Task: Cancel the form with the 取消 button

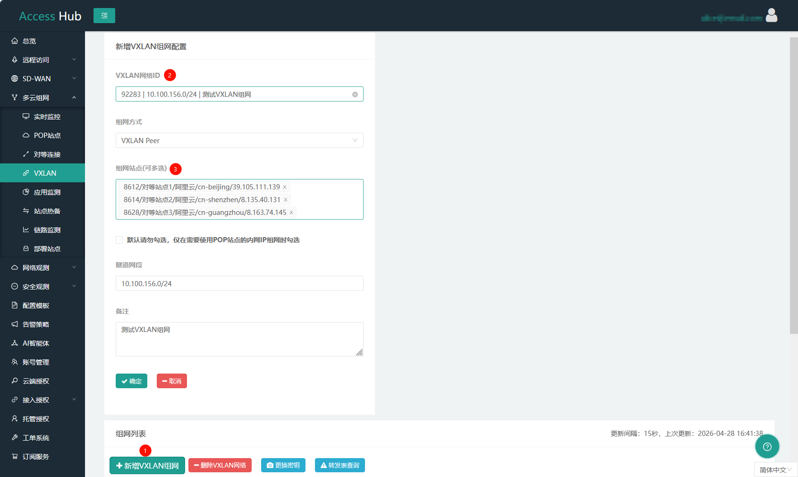Action: click(172, 381)
